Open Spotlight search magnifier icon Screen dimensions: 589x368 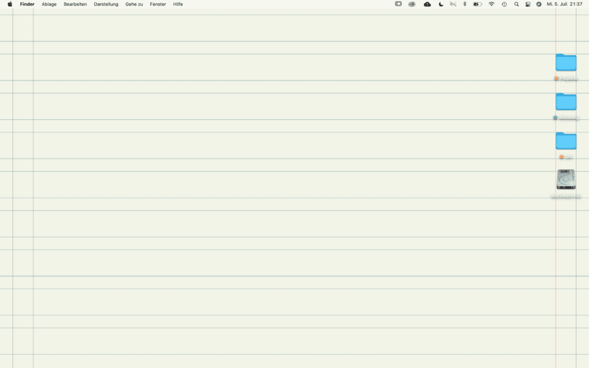[516, 4]
